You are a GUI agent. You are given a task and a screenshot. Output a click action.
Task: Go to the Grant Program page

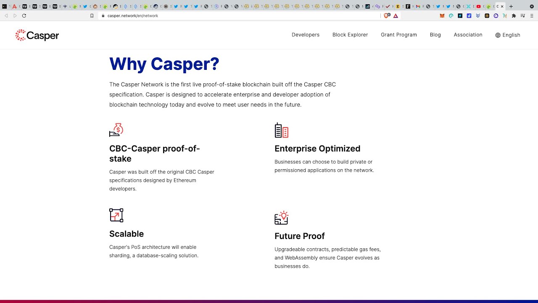[399, 35]
